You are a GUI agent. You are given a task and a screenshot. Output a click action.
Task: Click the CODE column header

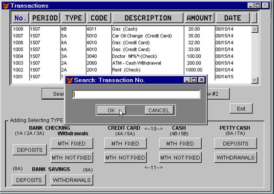pyautogui.click(x=99, y=18)
